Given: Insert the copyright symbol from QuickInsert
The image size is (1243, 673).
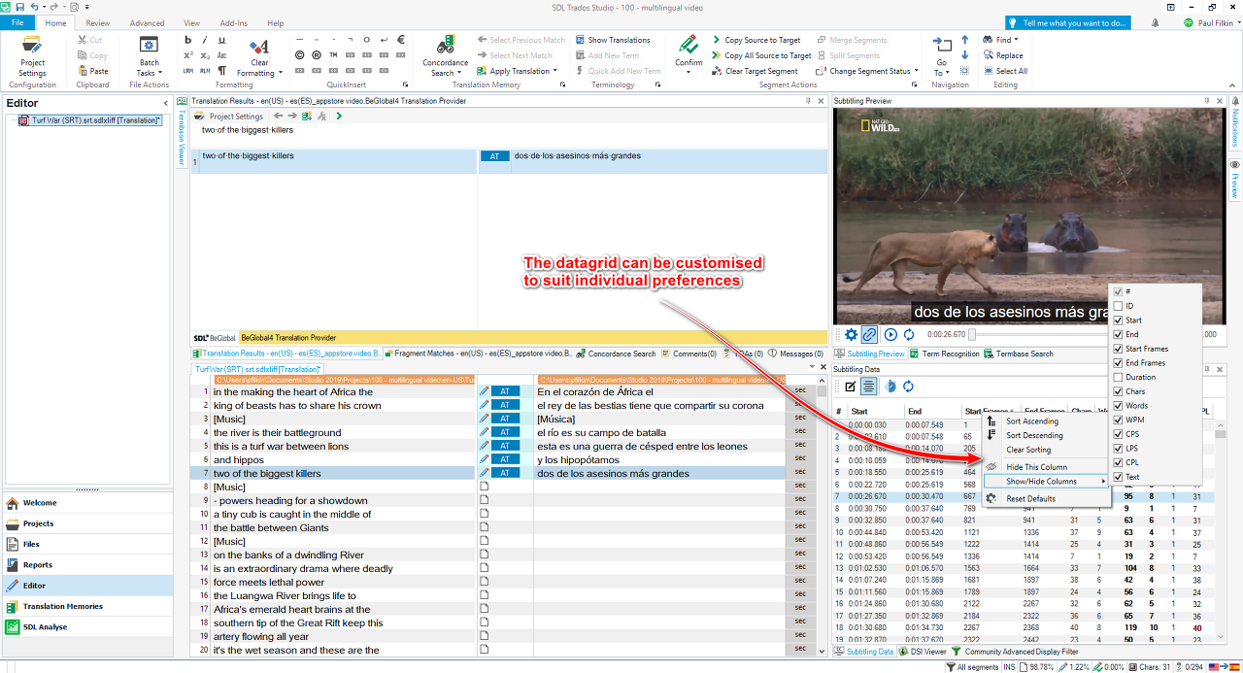Looking at the screenshot, I should [x=301, y=55].
